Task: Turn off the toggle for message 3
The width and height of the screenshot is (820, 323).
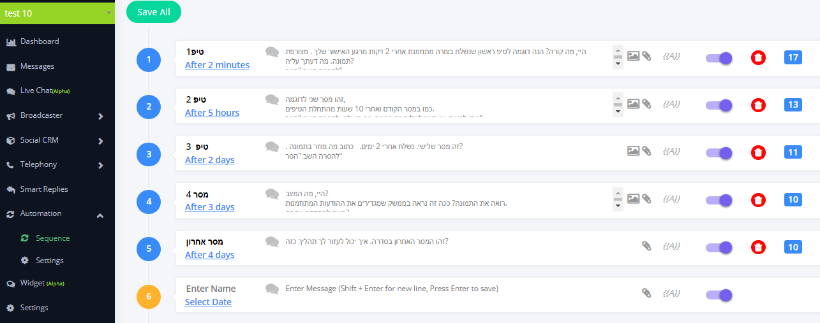Action: 719,153
